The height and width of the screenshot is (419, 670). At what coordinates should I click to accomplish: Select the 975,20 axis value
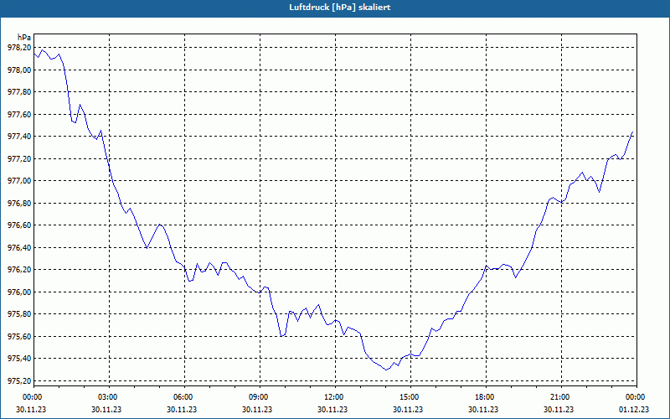[19, 381]
